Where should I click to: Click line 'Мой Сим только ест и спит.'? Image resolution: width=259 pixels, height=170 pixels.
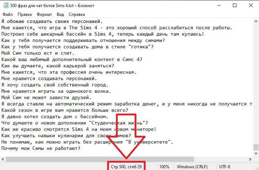coord(38,53)
